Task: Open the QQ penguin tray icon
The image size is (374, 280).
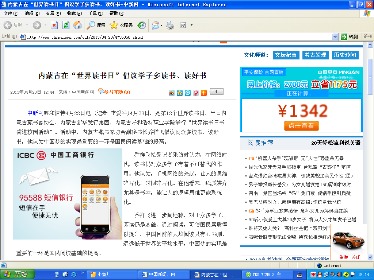Action: coord(320,275)
